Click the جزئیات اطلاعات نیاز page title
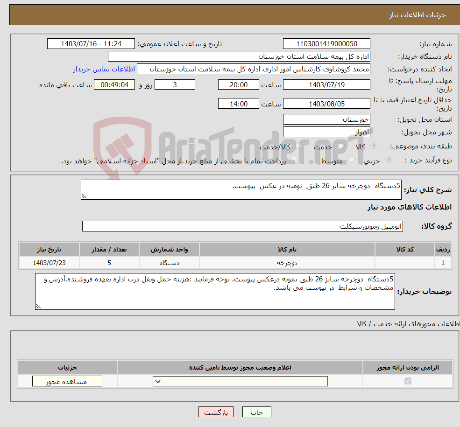The height and width of the screenshot is (427, 460). click(417, 15)
